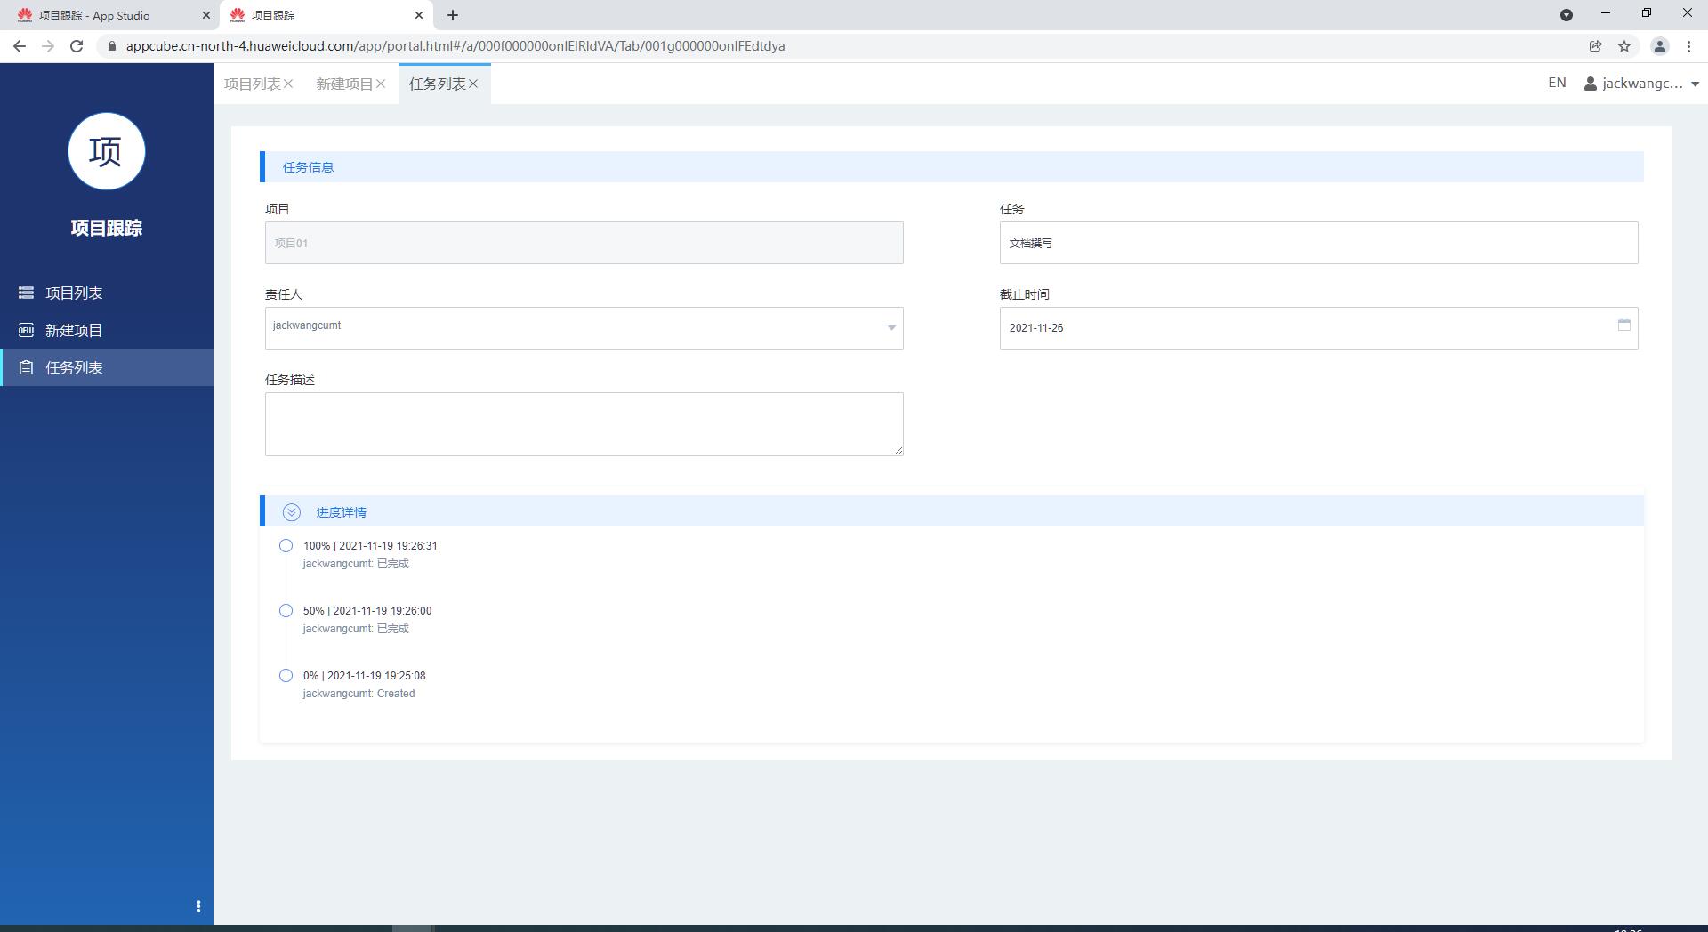Image resolution: width=1708 pixels, height=932 pixels.
Task: Click into the 任务描述 text area
Action: 584,424
